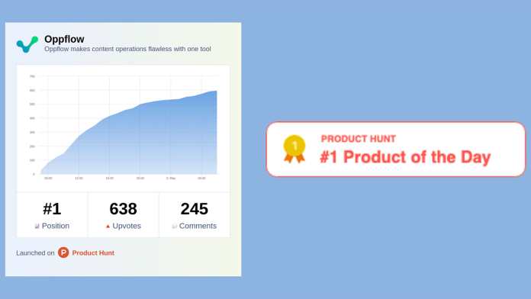
Task: Click the PRODUCT HUNT badge caption
Action: [359, 139]
